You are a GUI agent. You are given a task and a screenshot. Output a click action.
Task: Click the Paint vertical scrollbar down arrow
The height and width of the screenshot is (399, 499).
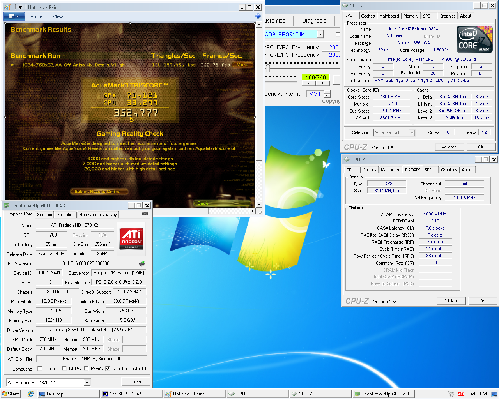[259, 204]
